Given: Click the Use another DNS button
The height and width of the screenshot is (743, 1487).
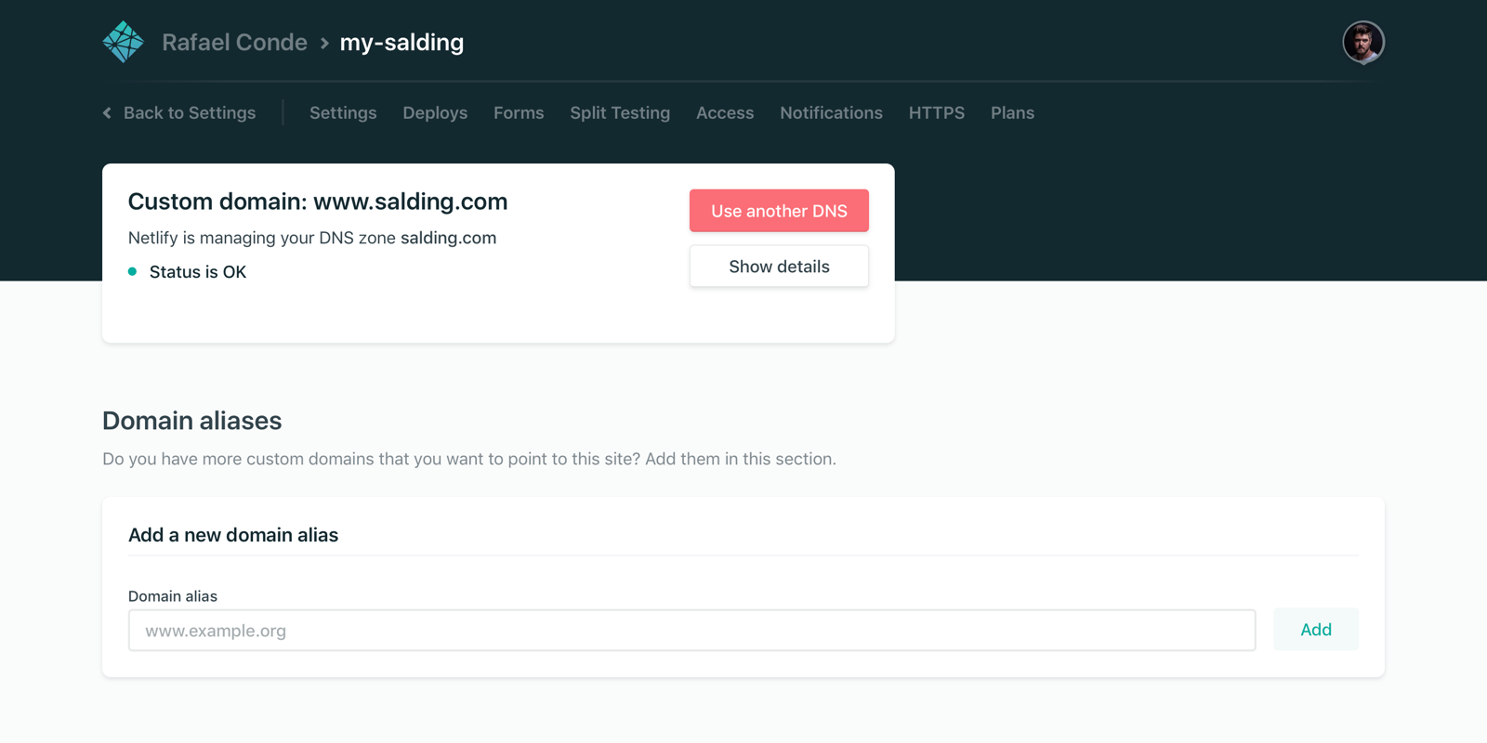Looking at the screenshot, I should [779, 211].
